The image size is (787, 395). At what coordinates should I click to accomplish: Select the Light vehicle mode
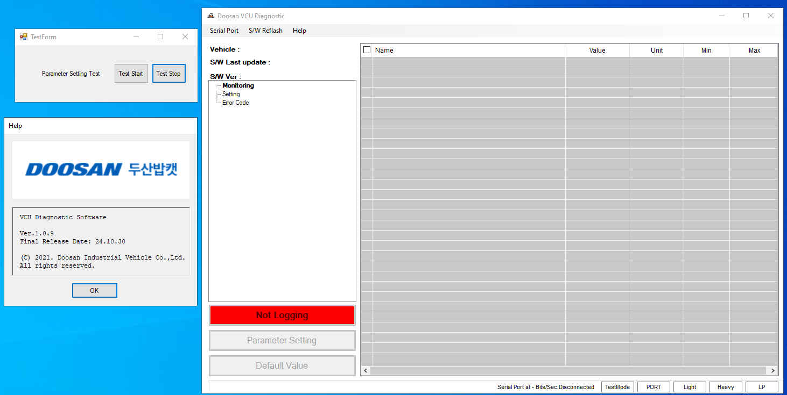690,386
